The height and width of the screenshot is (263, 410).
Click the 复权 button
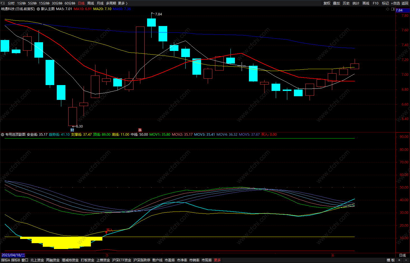coord(327,3)
